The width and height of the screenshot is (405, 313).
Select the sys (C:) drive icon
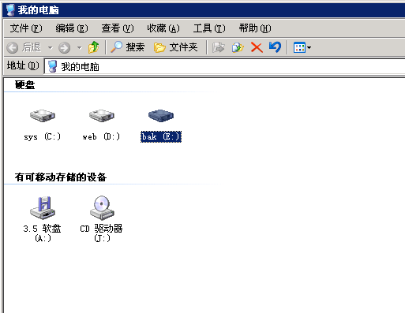pyautogui.click(x=43, y=116)
